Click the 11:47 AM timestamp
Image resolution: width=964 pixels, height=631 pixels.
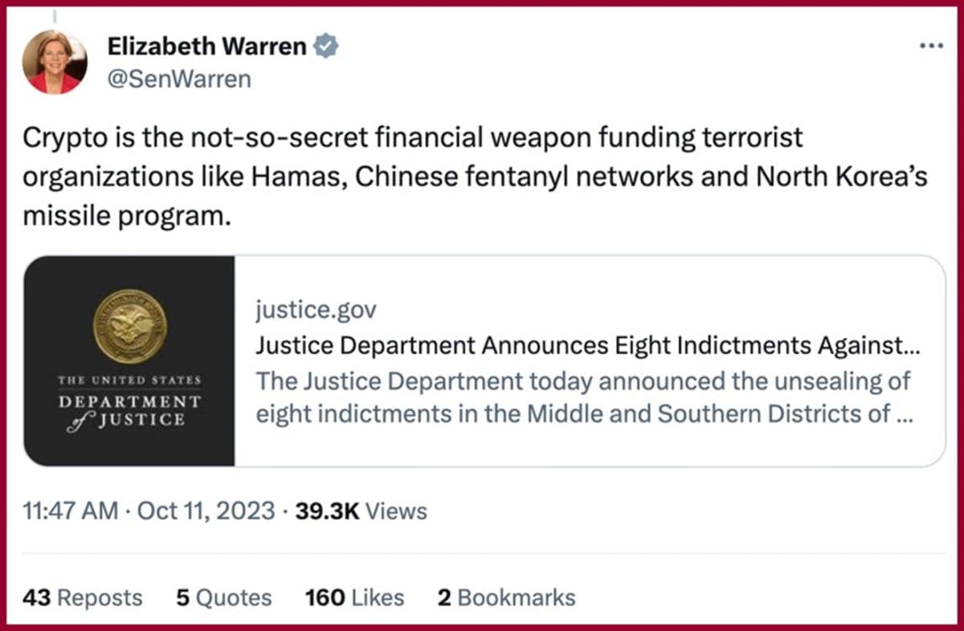pos(71,511)
